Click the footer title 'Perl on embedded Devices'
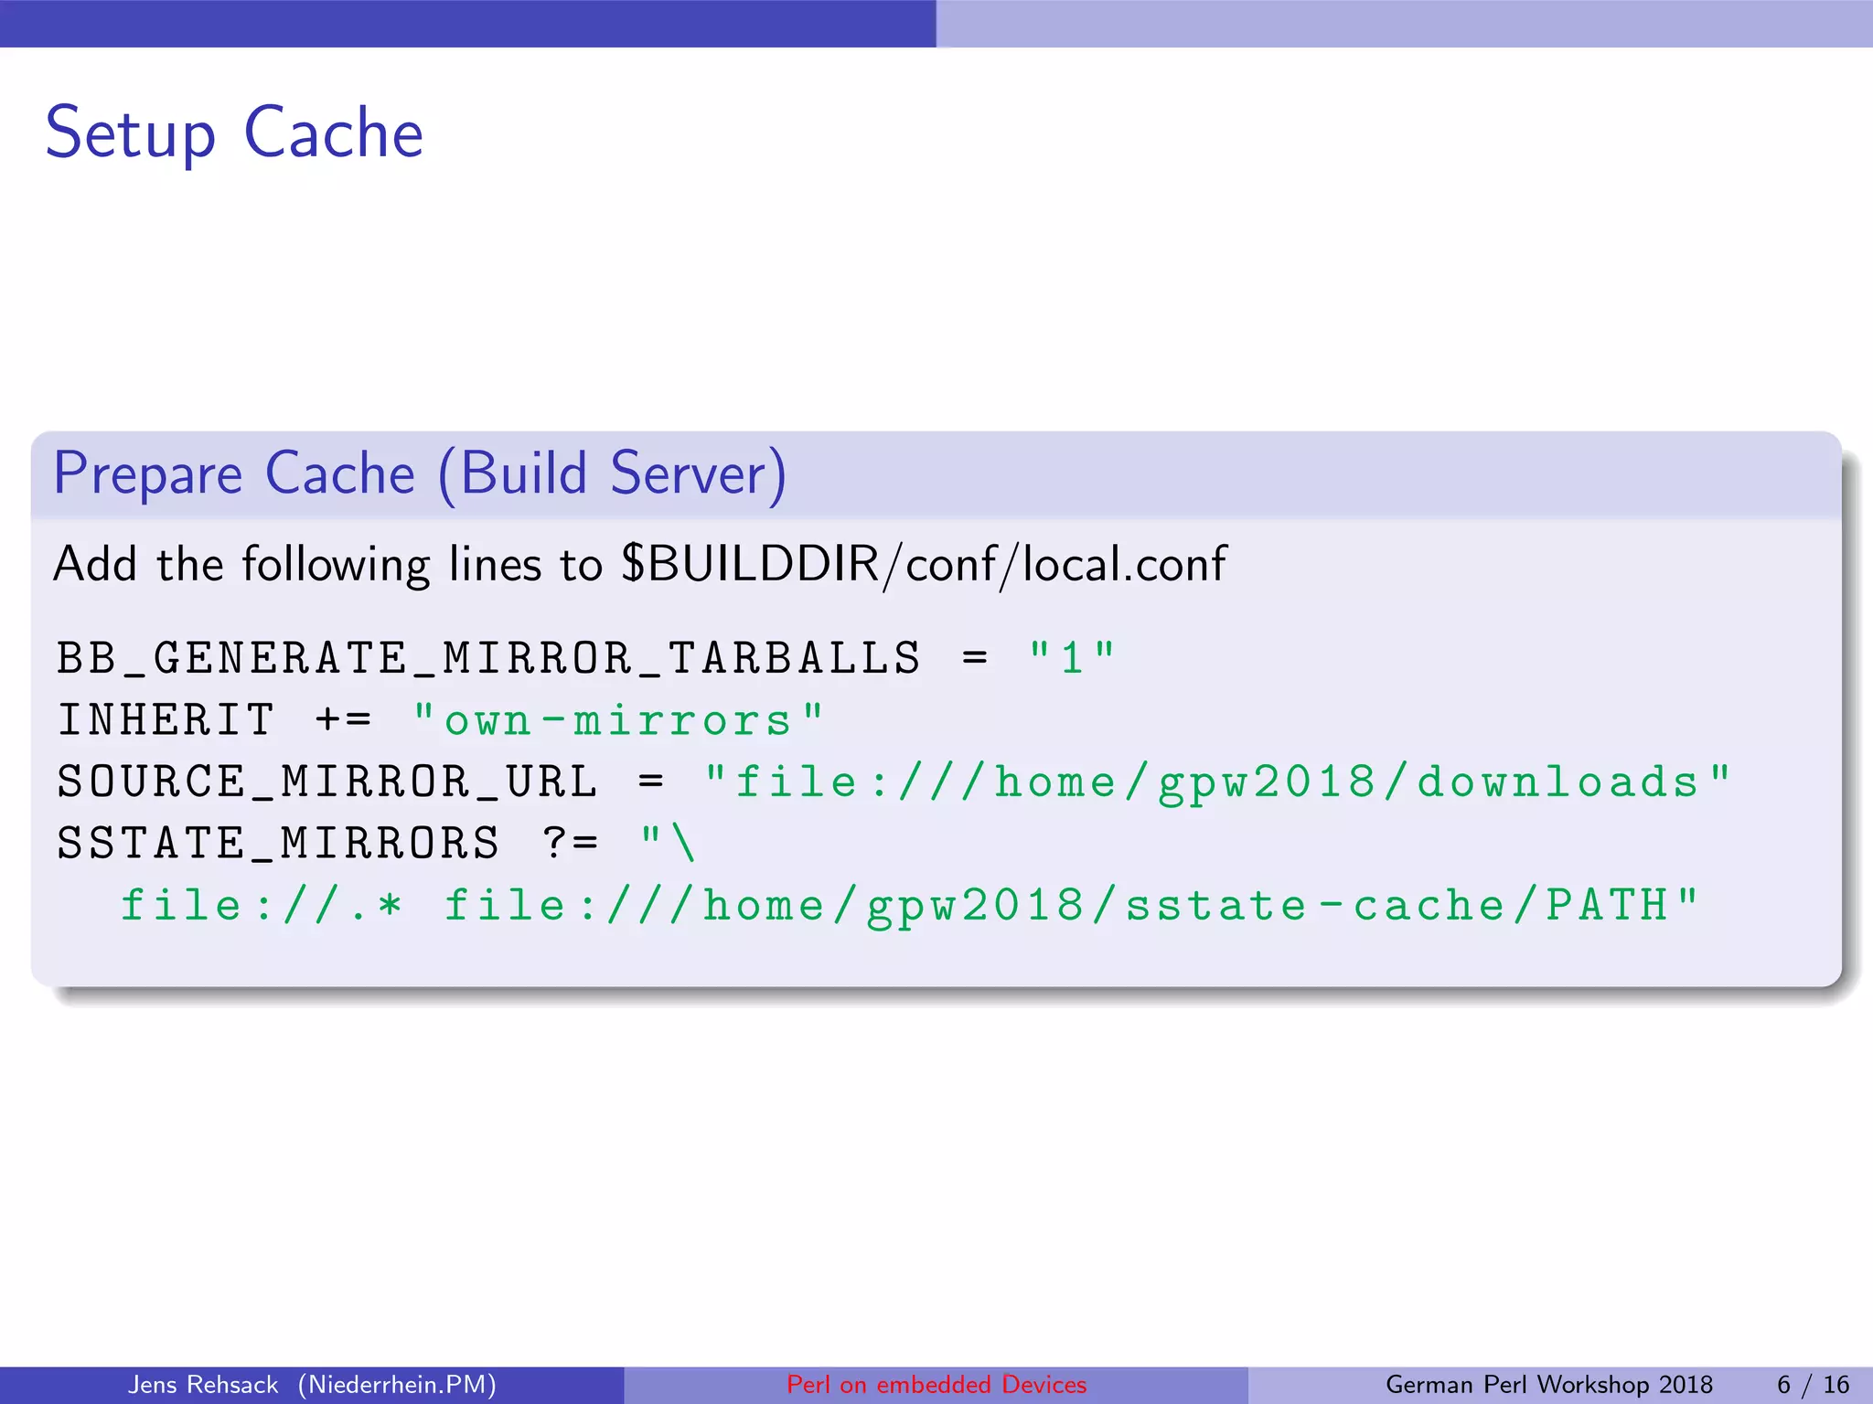Viewport: 1873px width, 1404px height. (936, 1385)
